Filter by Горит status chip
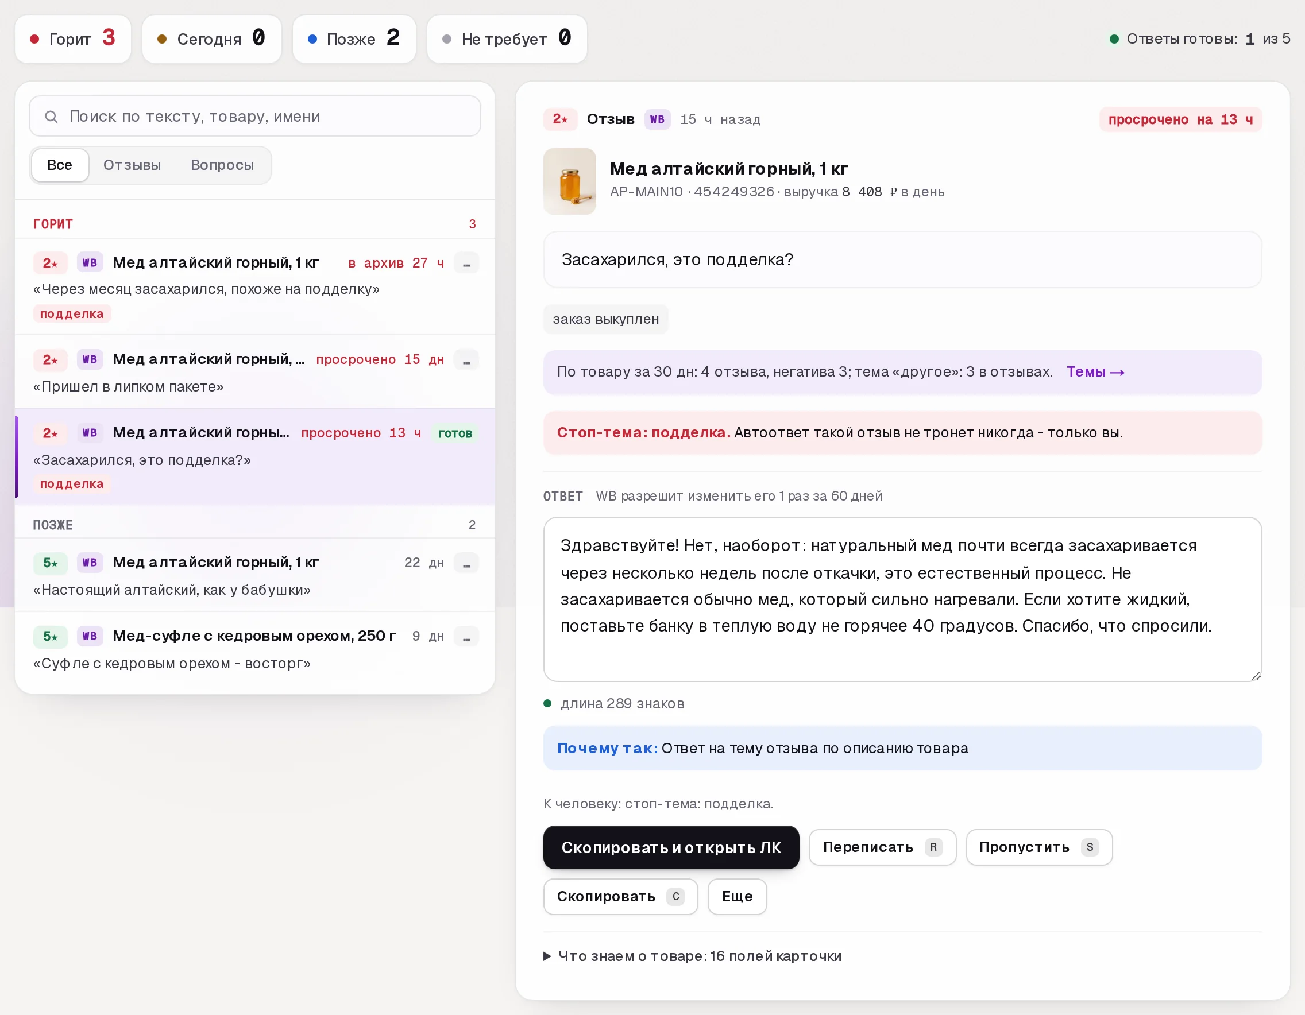 tap(73, 39)
